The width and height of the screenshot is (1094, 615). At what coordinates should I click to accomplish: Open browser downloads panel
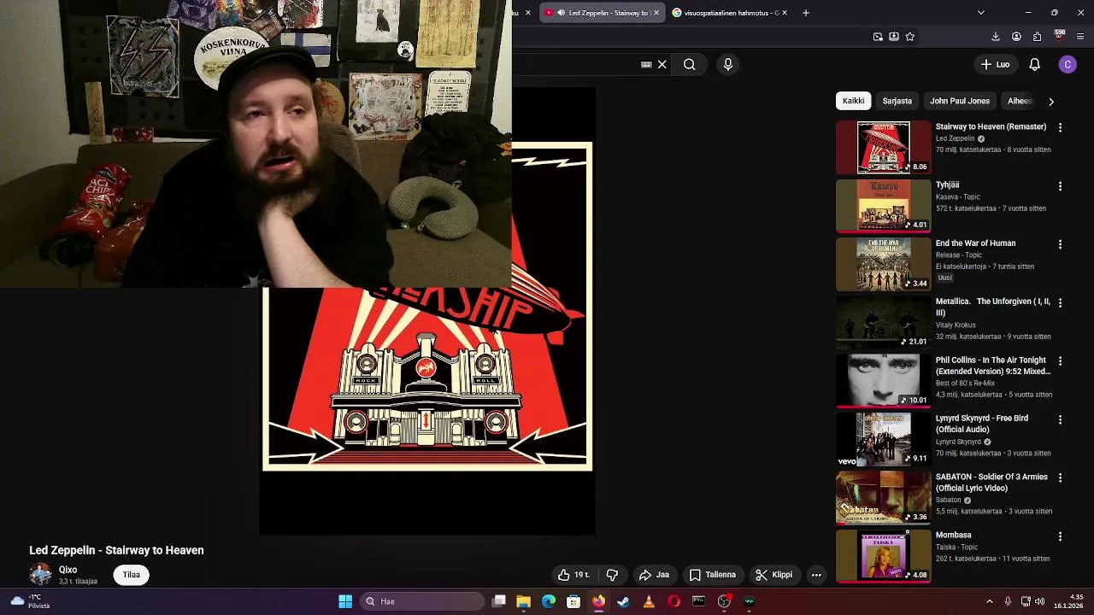pos(996,37)
